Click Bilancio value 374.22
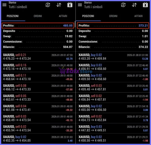 coord(143,47)
